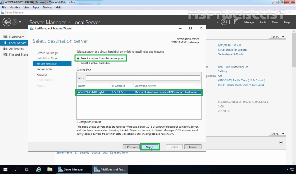Sort events by Date and Time column
The width and height of the screenshot is (296, 174).
[x=119, y=152]
